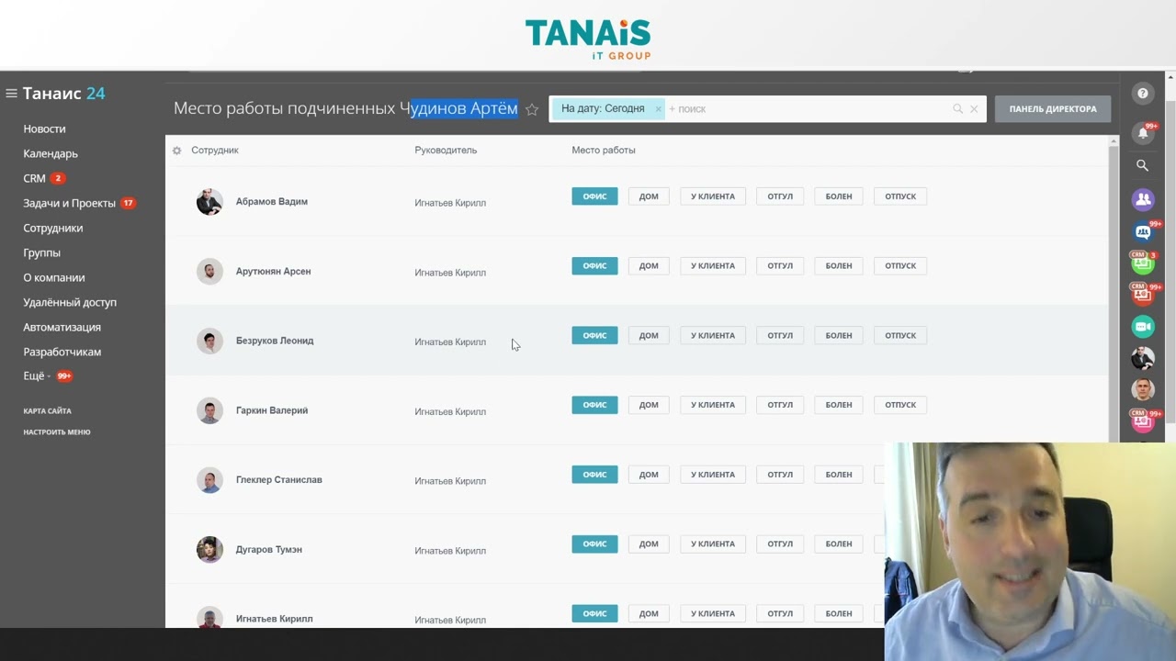Select ОФИС for Безруков Леонид
This screenshot has width=1176, height=661.
(594, 336)
